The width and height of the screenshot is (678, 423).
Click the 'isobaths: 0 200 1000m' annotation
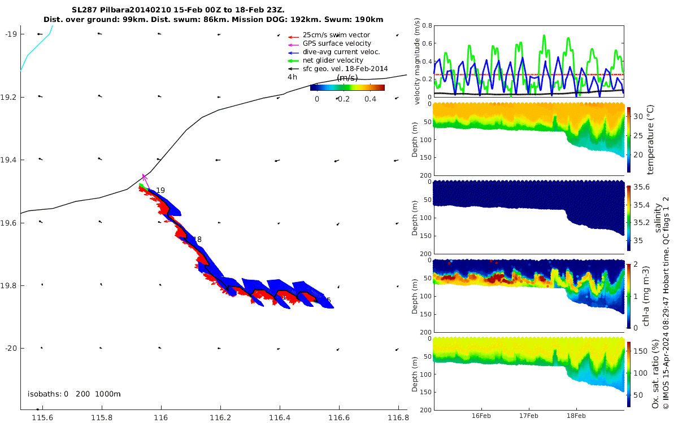tap(74, 394)
